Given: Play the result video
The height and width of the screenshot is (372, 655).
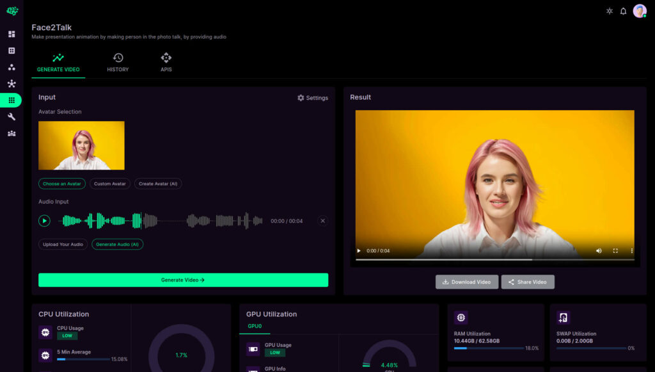Looking at the screenshot, I should tap(359, 251).
